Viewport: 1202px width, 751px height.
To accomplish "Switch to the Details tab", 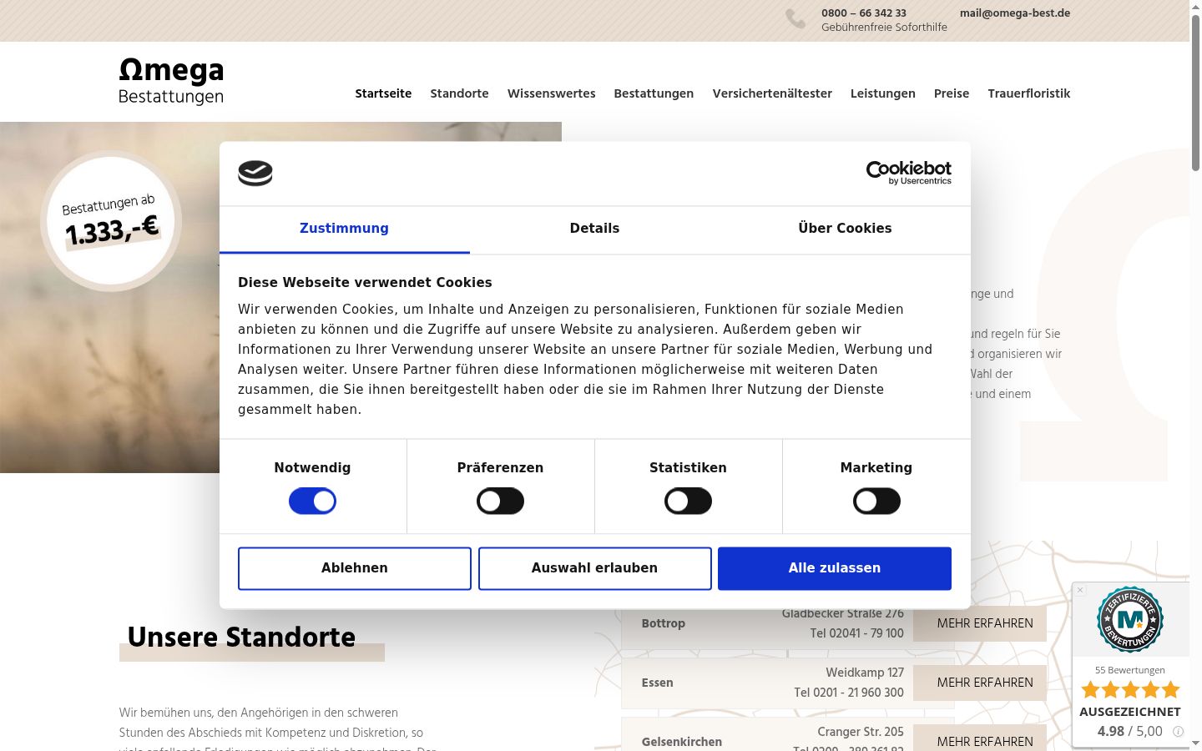I will pyautogui.click(x=594, y=229).
